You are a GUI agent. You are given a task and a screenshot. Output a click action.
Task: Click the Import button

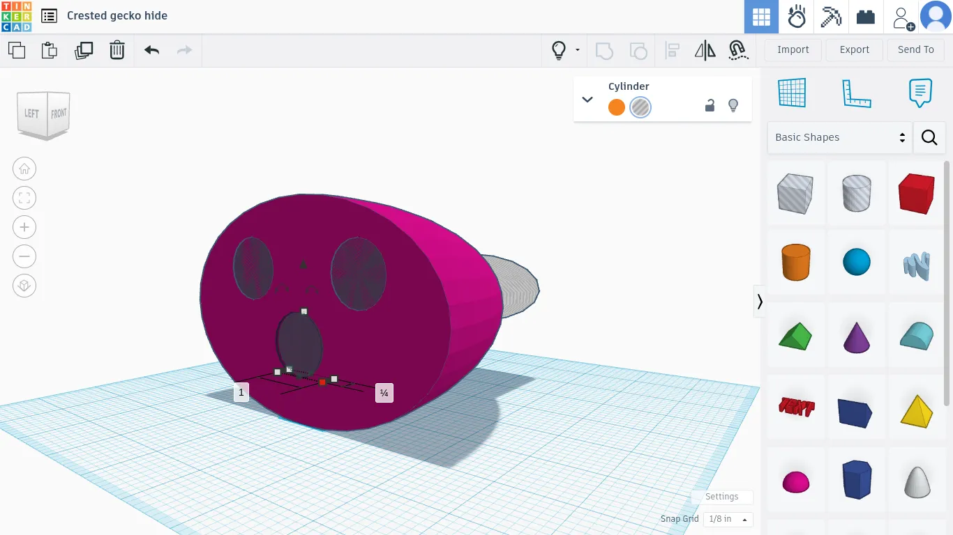point(793,49)
